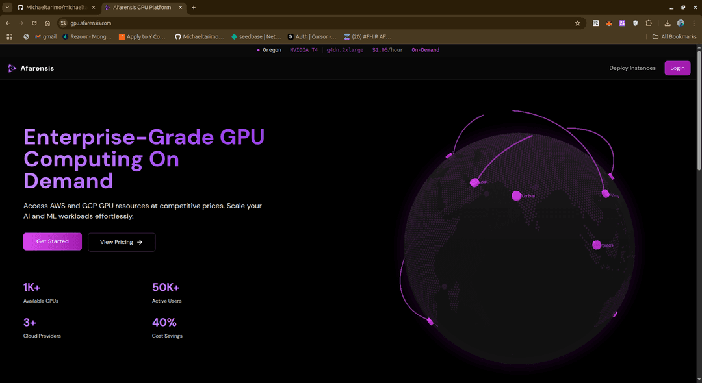702x383 pixels.
Task: Click the browser Extensions puzzle icon
Action: click(x=649, y=23)
